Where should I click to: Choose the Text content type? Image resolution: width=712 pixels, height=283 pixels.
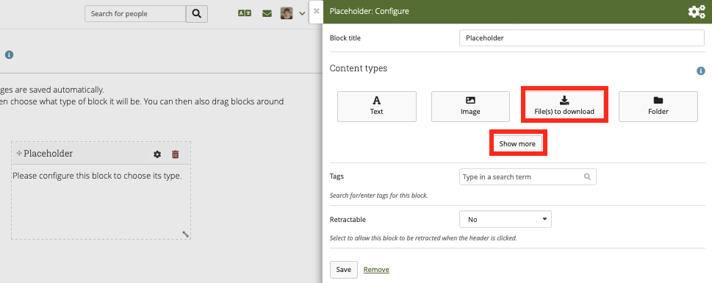(x=376, y=107)
